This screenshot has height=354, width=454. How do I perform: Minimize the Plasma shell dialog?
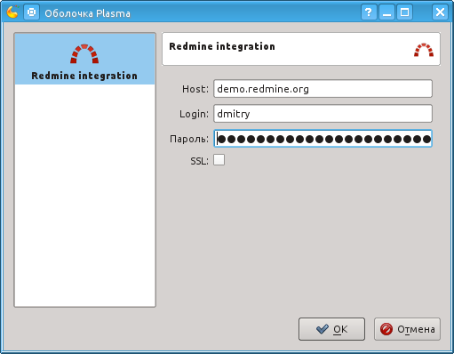[x=386, y=12]
